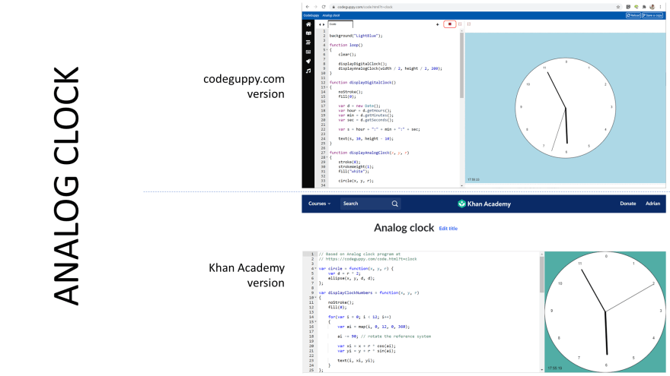Click the Reload button in codeguppy header

[633, 15]
